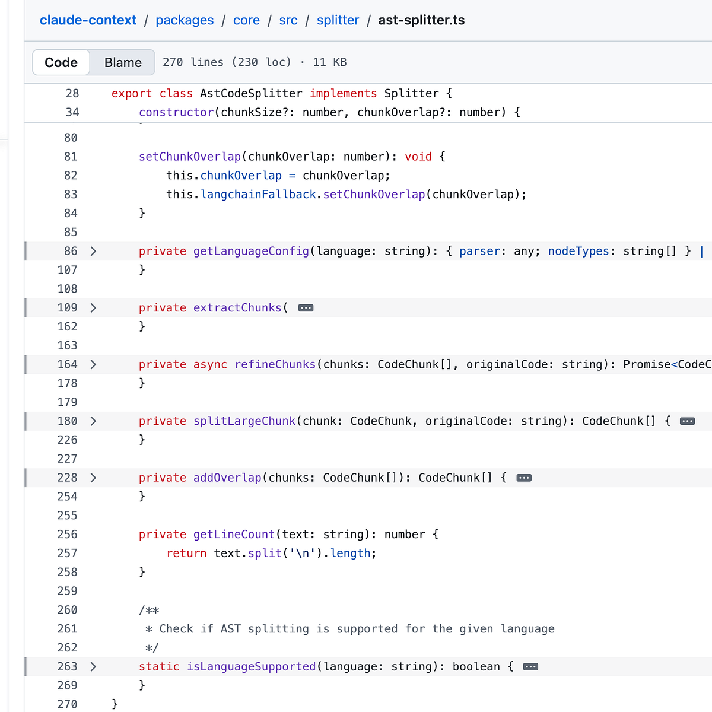Expand folded getLanguageConfig at line 86
The width and height of the screenshot is (712, 712).
pyautogui.click(x=93, y=251)
